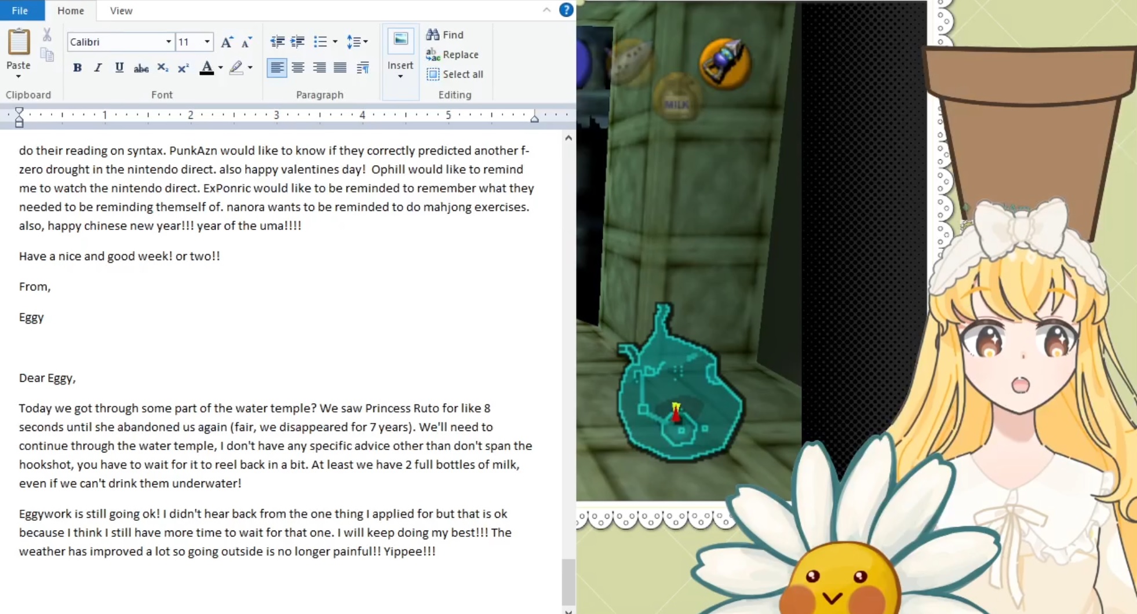Cut the selection with the scissors icon
This screenshot has width=1137, height=614.
pos(47,35)
